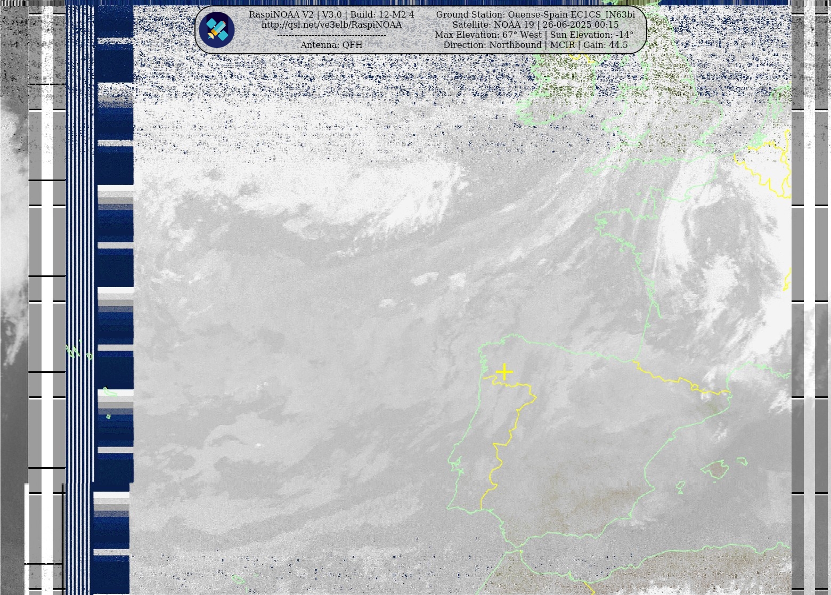Select the 'Antenna: QFH' text
Viewport: 831px width, 595px height.
(x=331, y=45)
